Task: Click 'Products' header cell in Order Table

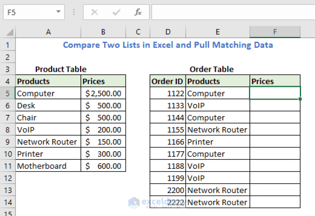Action: point(217,81)
